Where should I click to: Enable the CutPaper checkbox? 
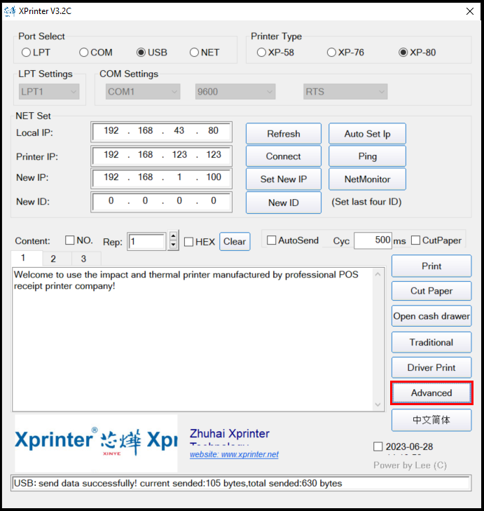pos(416,240)
